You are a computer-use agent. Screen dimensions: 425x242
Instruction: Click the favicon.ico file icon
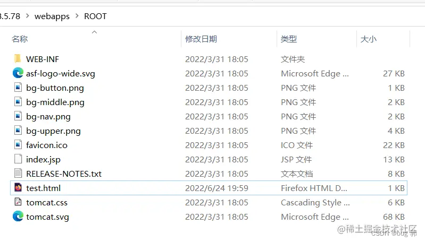point(18,145)
